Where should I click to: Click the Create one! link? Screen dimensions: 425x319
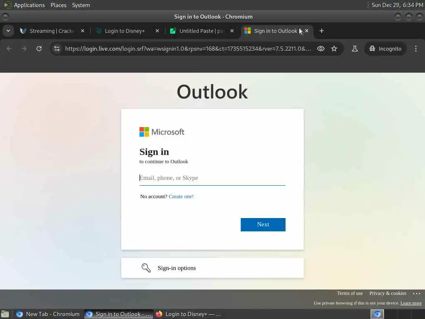pyautogui.click(x=181, y=196)
